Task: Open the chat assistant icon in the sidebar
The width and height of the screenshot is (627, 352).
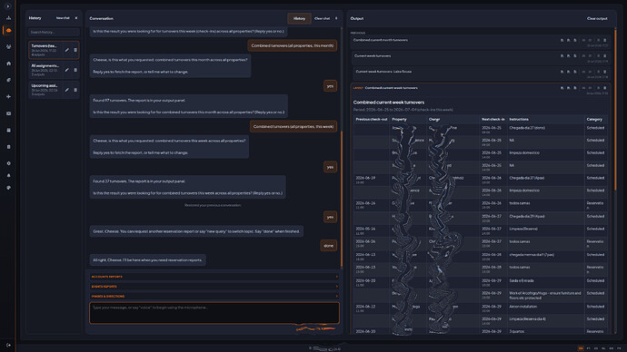Action: pyautogui.click(x=8, y=30)
